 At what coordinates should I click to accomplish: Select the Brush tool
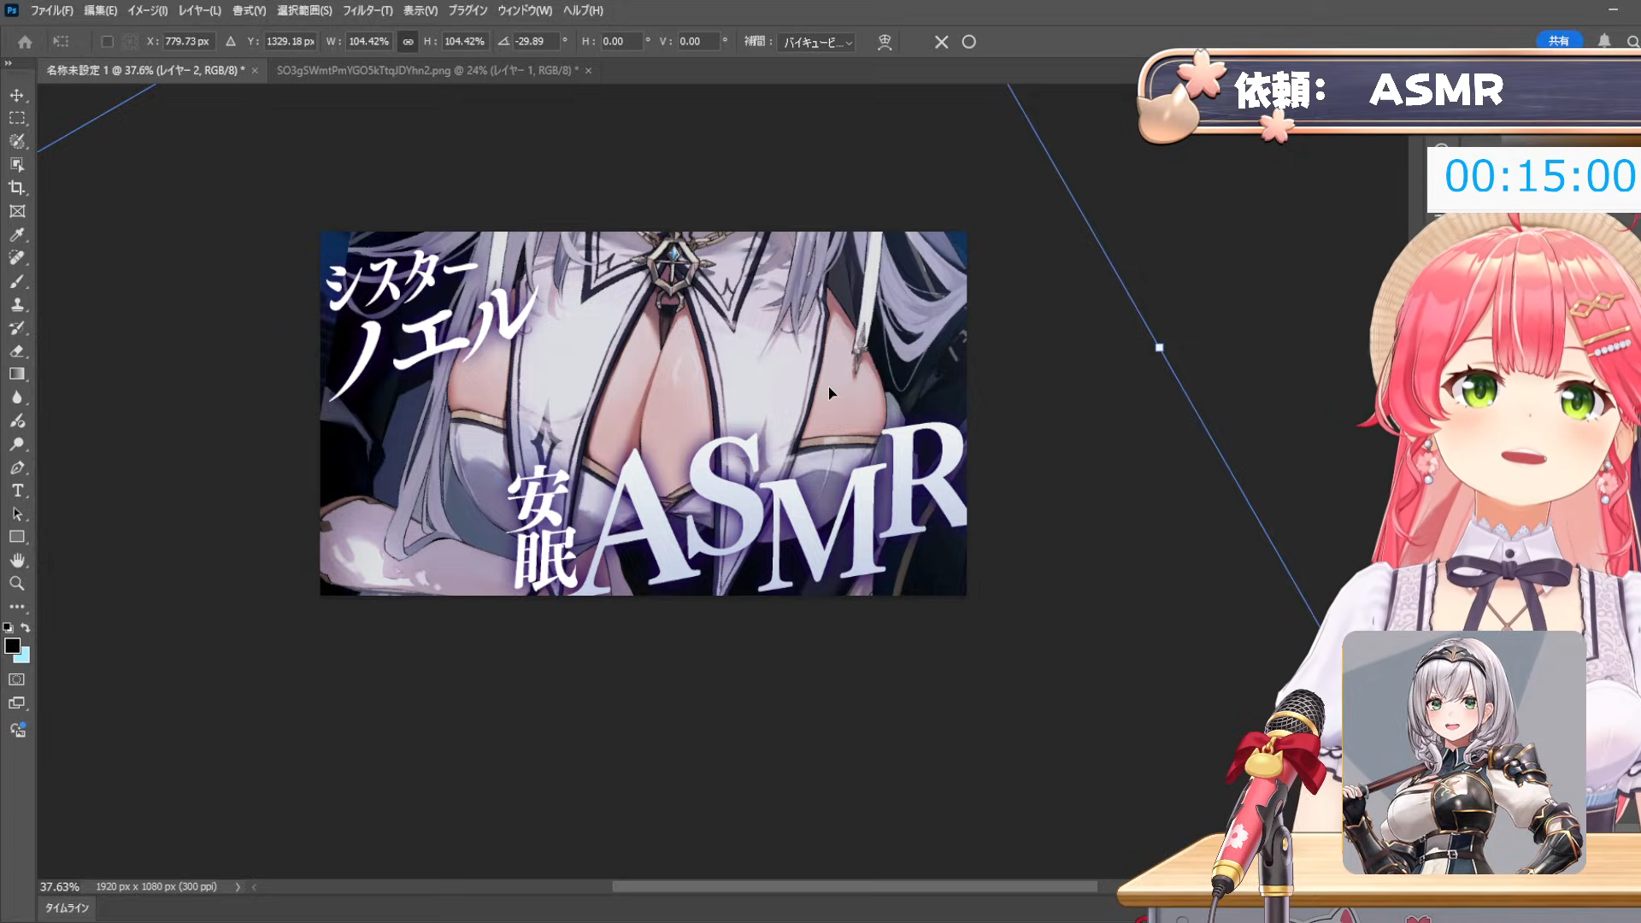coord(17,281)
